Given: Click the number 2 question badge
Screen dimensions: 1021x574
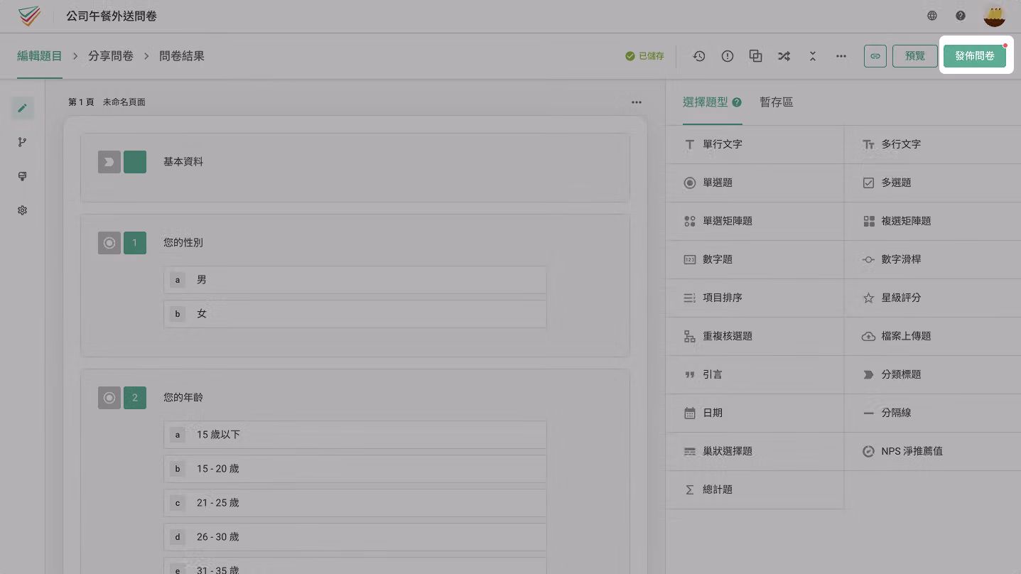Looking at the screenshot, I should pos(135,398).
